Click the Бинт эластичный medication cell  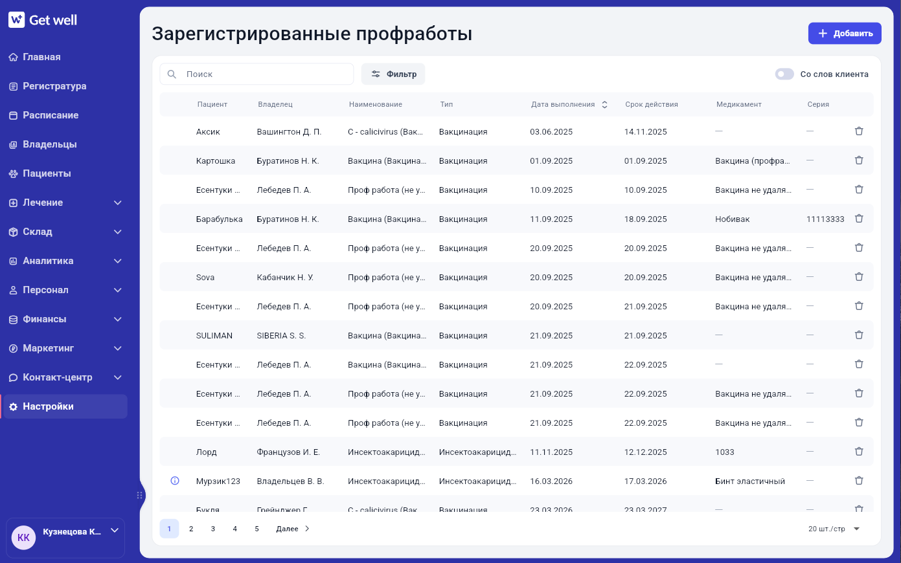tap(750, 481)
